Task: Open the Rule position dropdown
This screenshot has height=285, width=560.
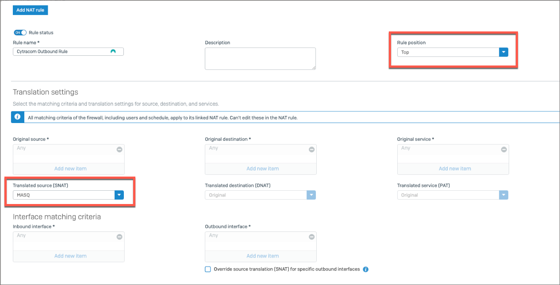Action: pyautogui.click(x=503, y=52)
